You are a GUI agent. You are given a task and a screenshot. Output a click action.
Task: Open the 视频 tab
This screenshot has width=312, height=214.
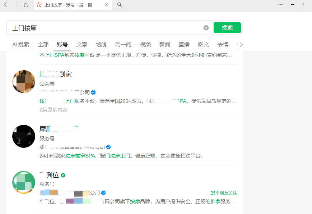145,45
